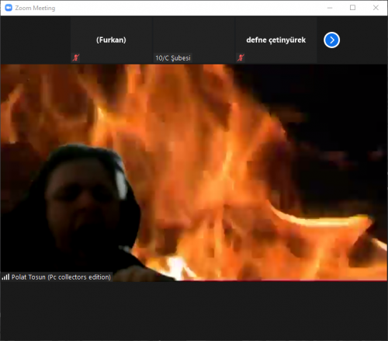Click the empty black area below the video
This screenshot has width=388, height=341.
pos(194,311)
